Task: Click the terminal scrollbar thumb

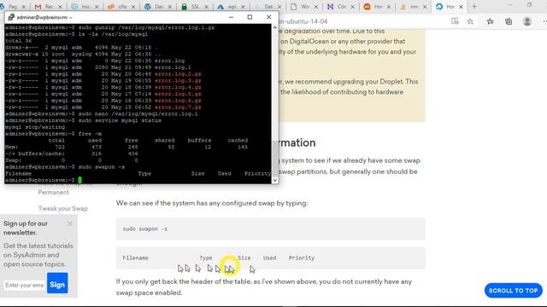Action: coord(275,159)
